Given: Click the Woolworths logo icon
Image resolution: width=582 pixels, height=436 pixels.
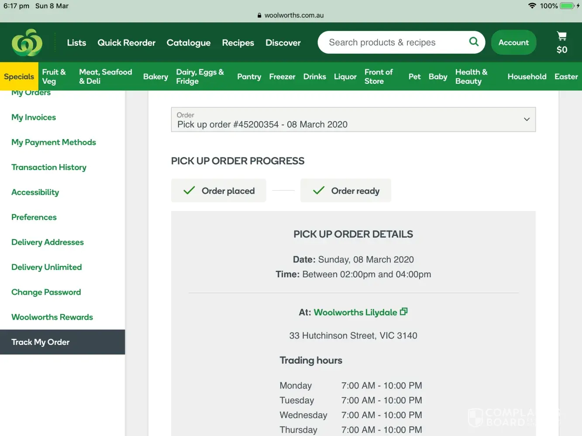Looking at the screenshot, I should click(x=27, y=43).
